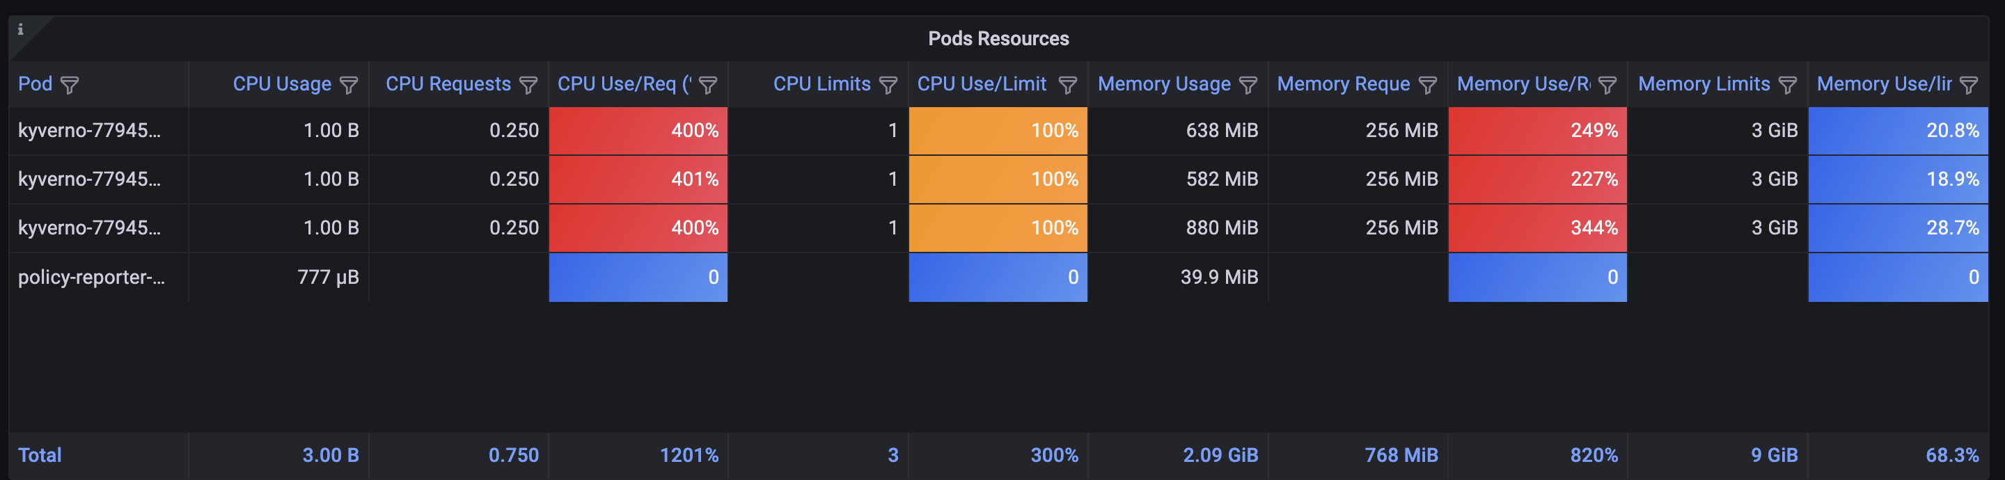This screenshot has height=480, width=2005.
Task: Select the policy-reporter pod row name
Action: point(91,277)
